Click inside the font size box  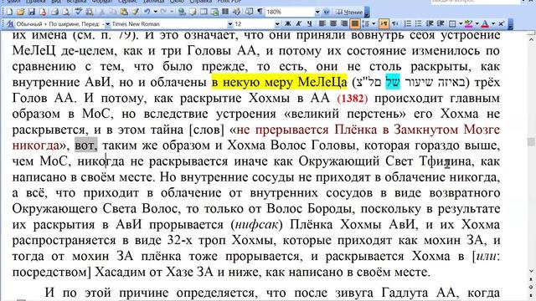click(x=254, y=24)
